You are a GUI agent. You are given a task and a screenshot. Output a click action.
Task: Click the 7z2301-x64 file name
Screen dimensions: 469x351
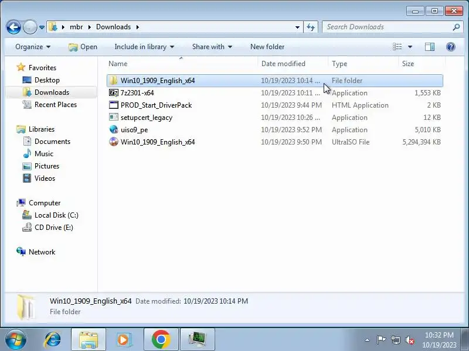click(137, 93)
